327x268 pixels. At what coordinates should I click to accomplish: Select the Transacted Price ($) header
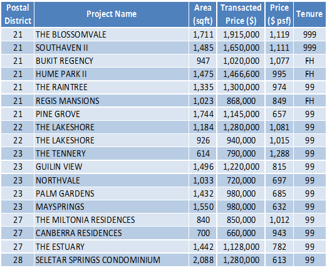pos(241,14)
